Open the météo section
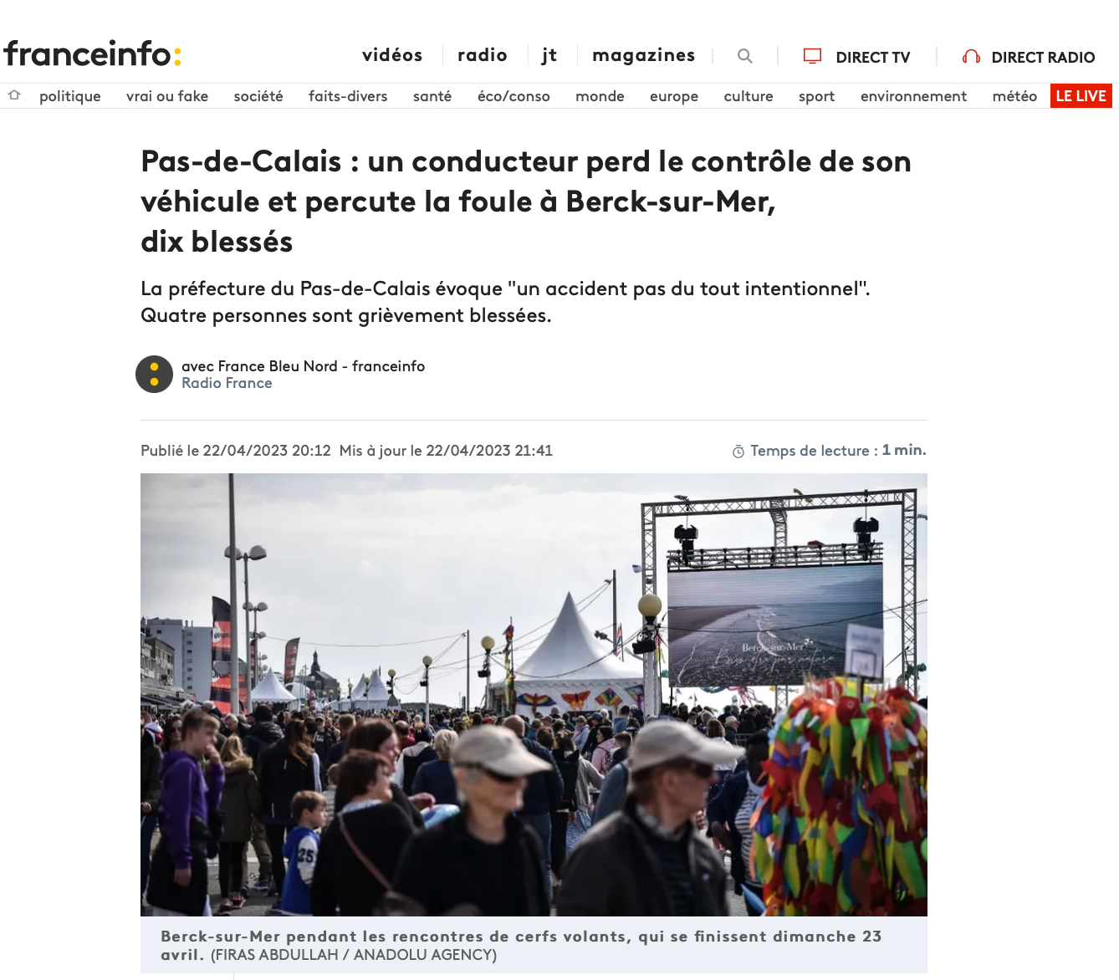 [x=1014, y=96]
